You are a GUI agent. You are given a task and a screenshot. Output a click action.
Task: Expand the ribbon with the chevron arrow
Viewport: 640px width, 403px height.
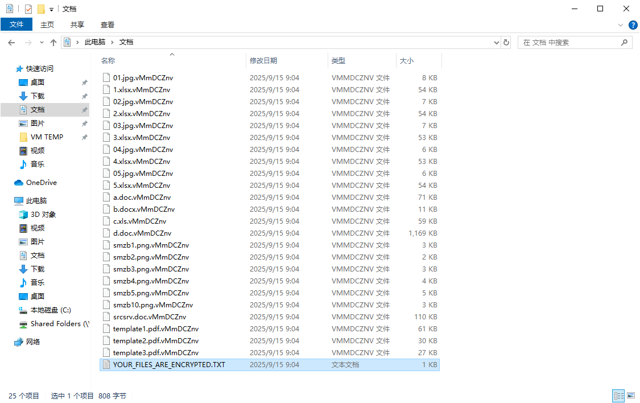click(x=621, y=25)
